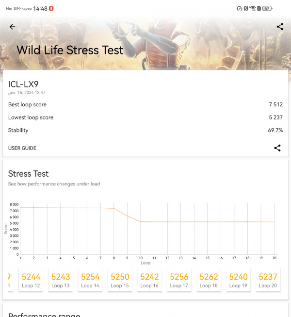
Task: Select the Loop 20 score card
Action: coord(268,280)
